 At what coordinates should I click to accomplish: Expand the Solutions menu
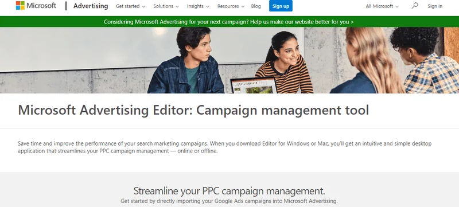[x=166, y=6]
